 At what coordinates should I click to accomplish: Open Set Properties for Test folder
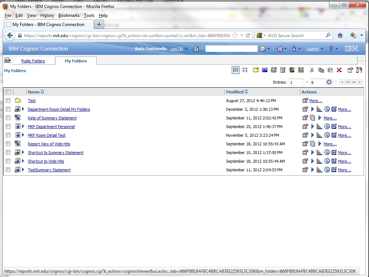tap(305, 101)
